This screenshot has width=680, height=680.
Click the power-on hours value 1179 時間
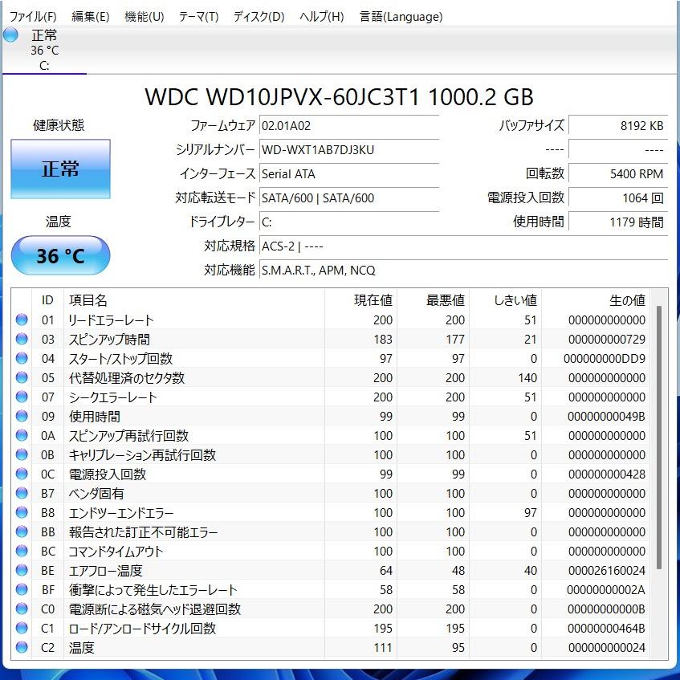[x=618, y=222]
